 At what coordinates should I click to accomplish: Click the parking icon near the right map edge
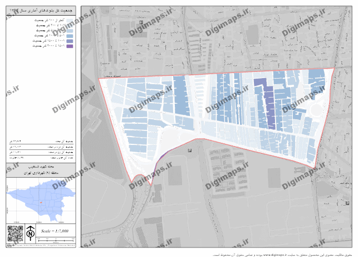point(347,203)
